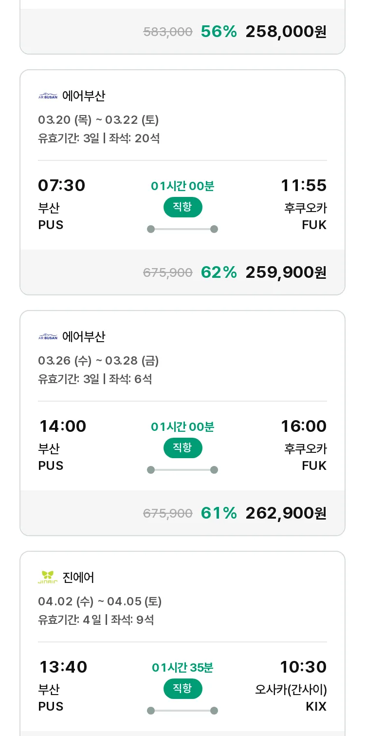Click the Jin Air butterfly logo
This screenshot has height=736, width=365.
[48, 578]
